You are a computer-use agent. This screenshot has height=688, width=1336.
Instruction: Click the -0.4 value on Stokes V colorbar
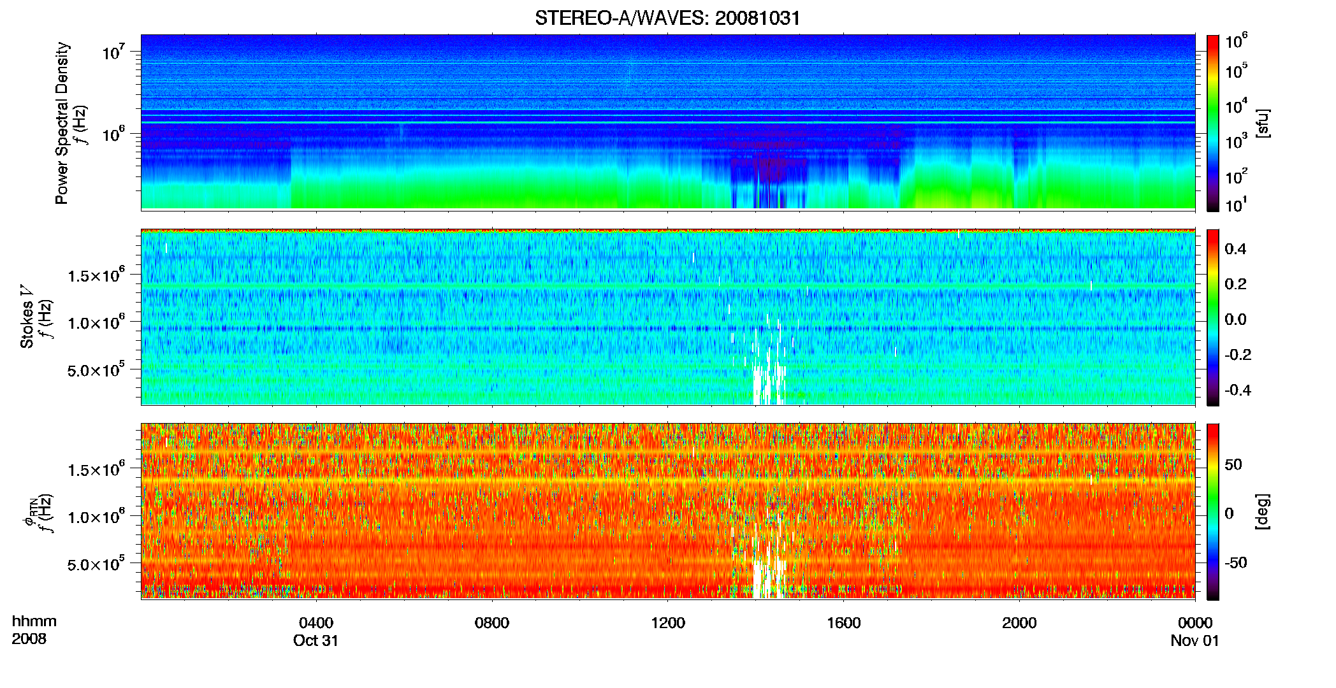click(1238, 391)
